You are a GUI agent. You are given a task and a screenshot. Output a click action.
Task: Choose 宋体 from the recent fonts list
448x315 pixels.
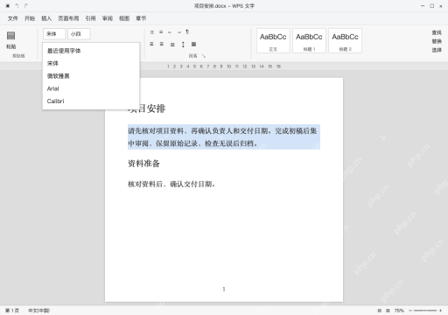[91, 63]
